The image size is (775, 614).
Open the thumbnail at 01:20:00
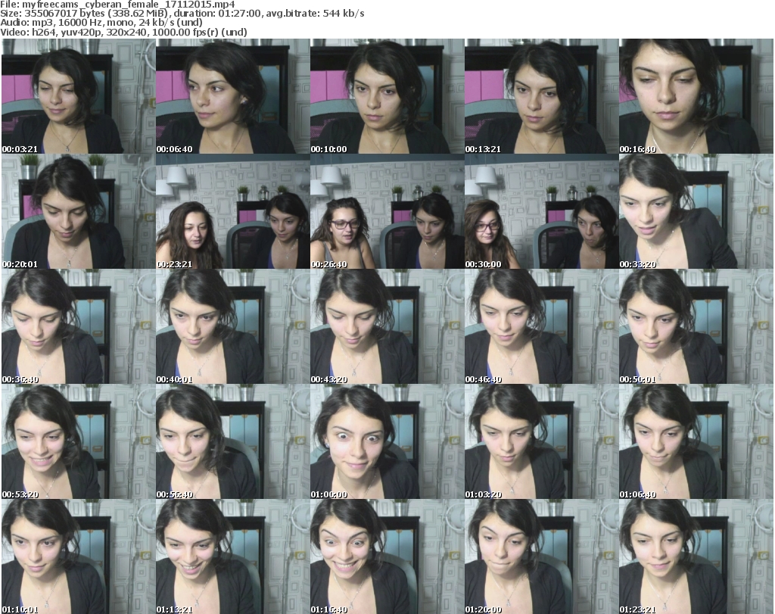click(x=541, y=557)
